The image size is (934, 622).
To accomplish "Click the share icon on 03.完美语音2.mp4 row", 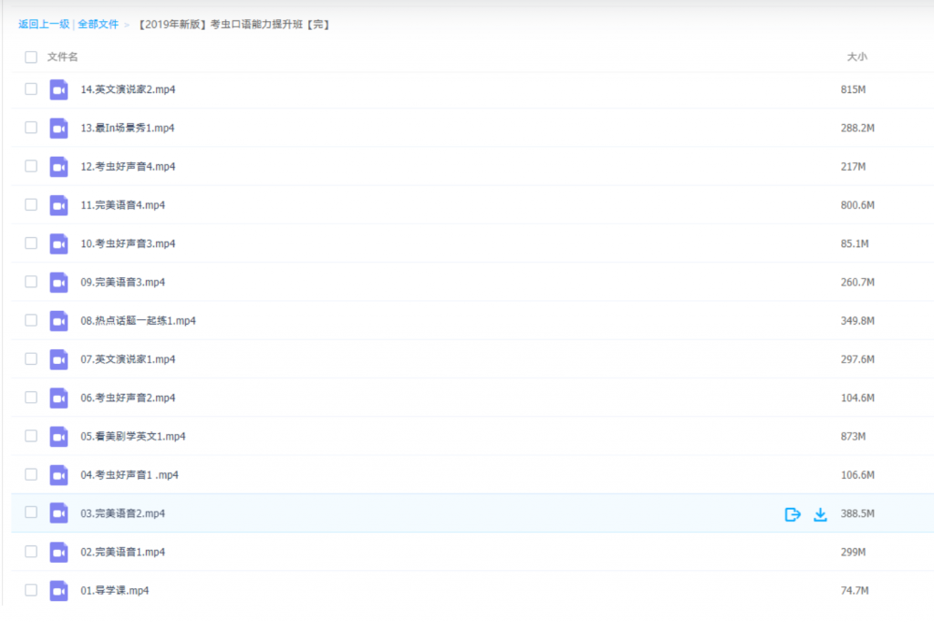I will tap(793, 514).
